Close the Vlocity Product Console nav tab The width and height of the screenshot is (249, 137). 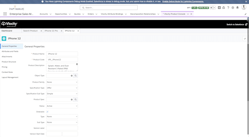point(191,14)
